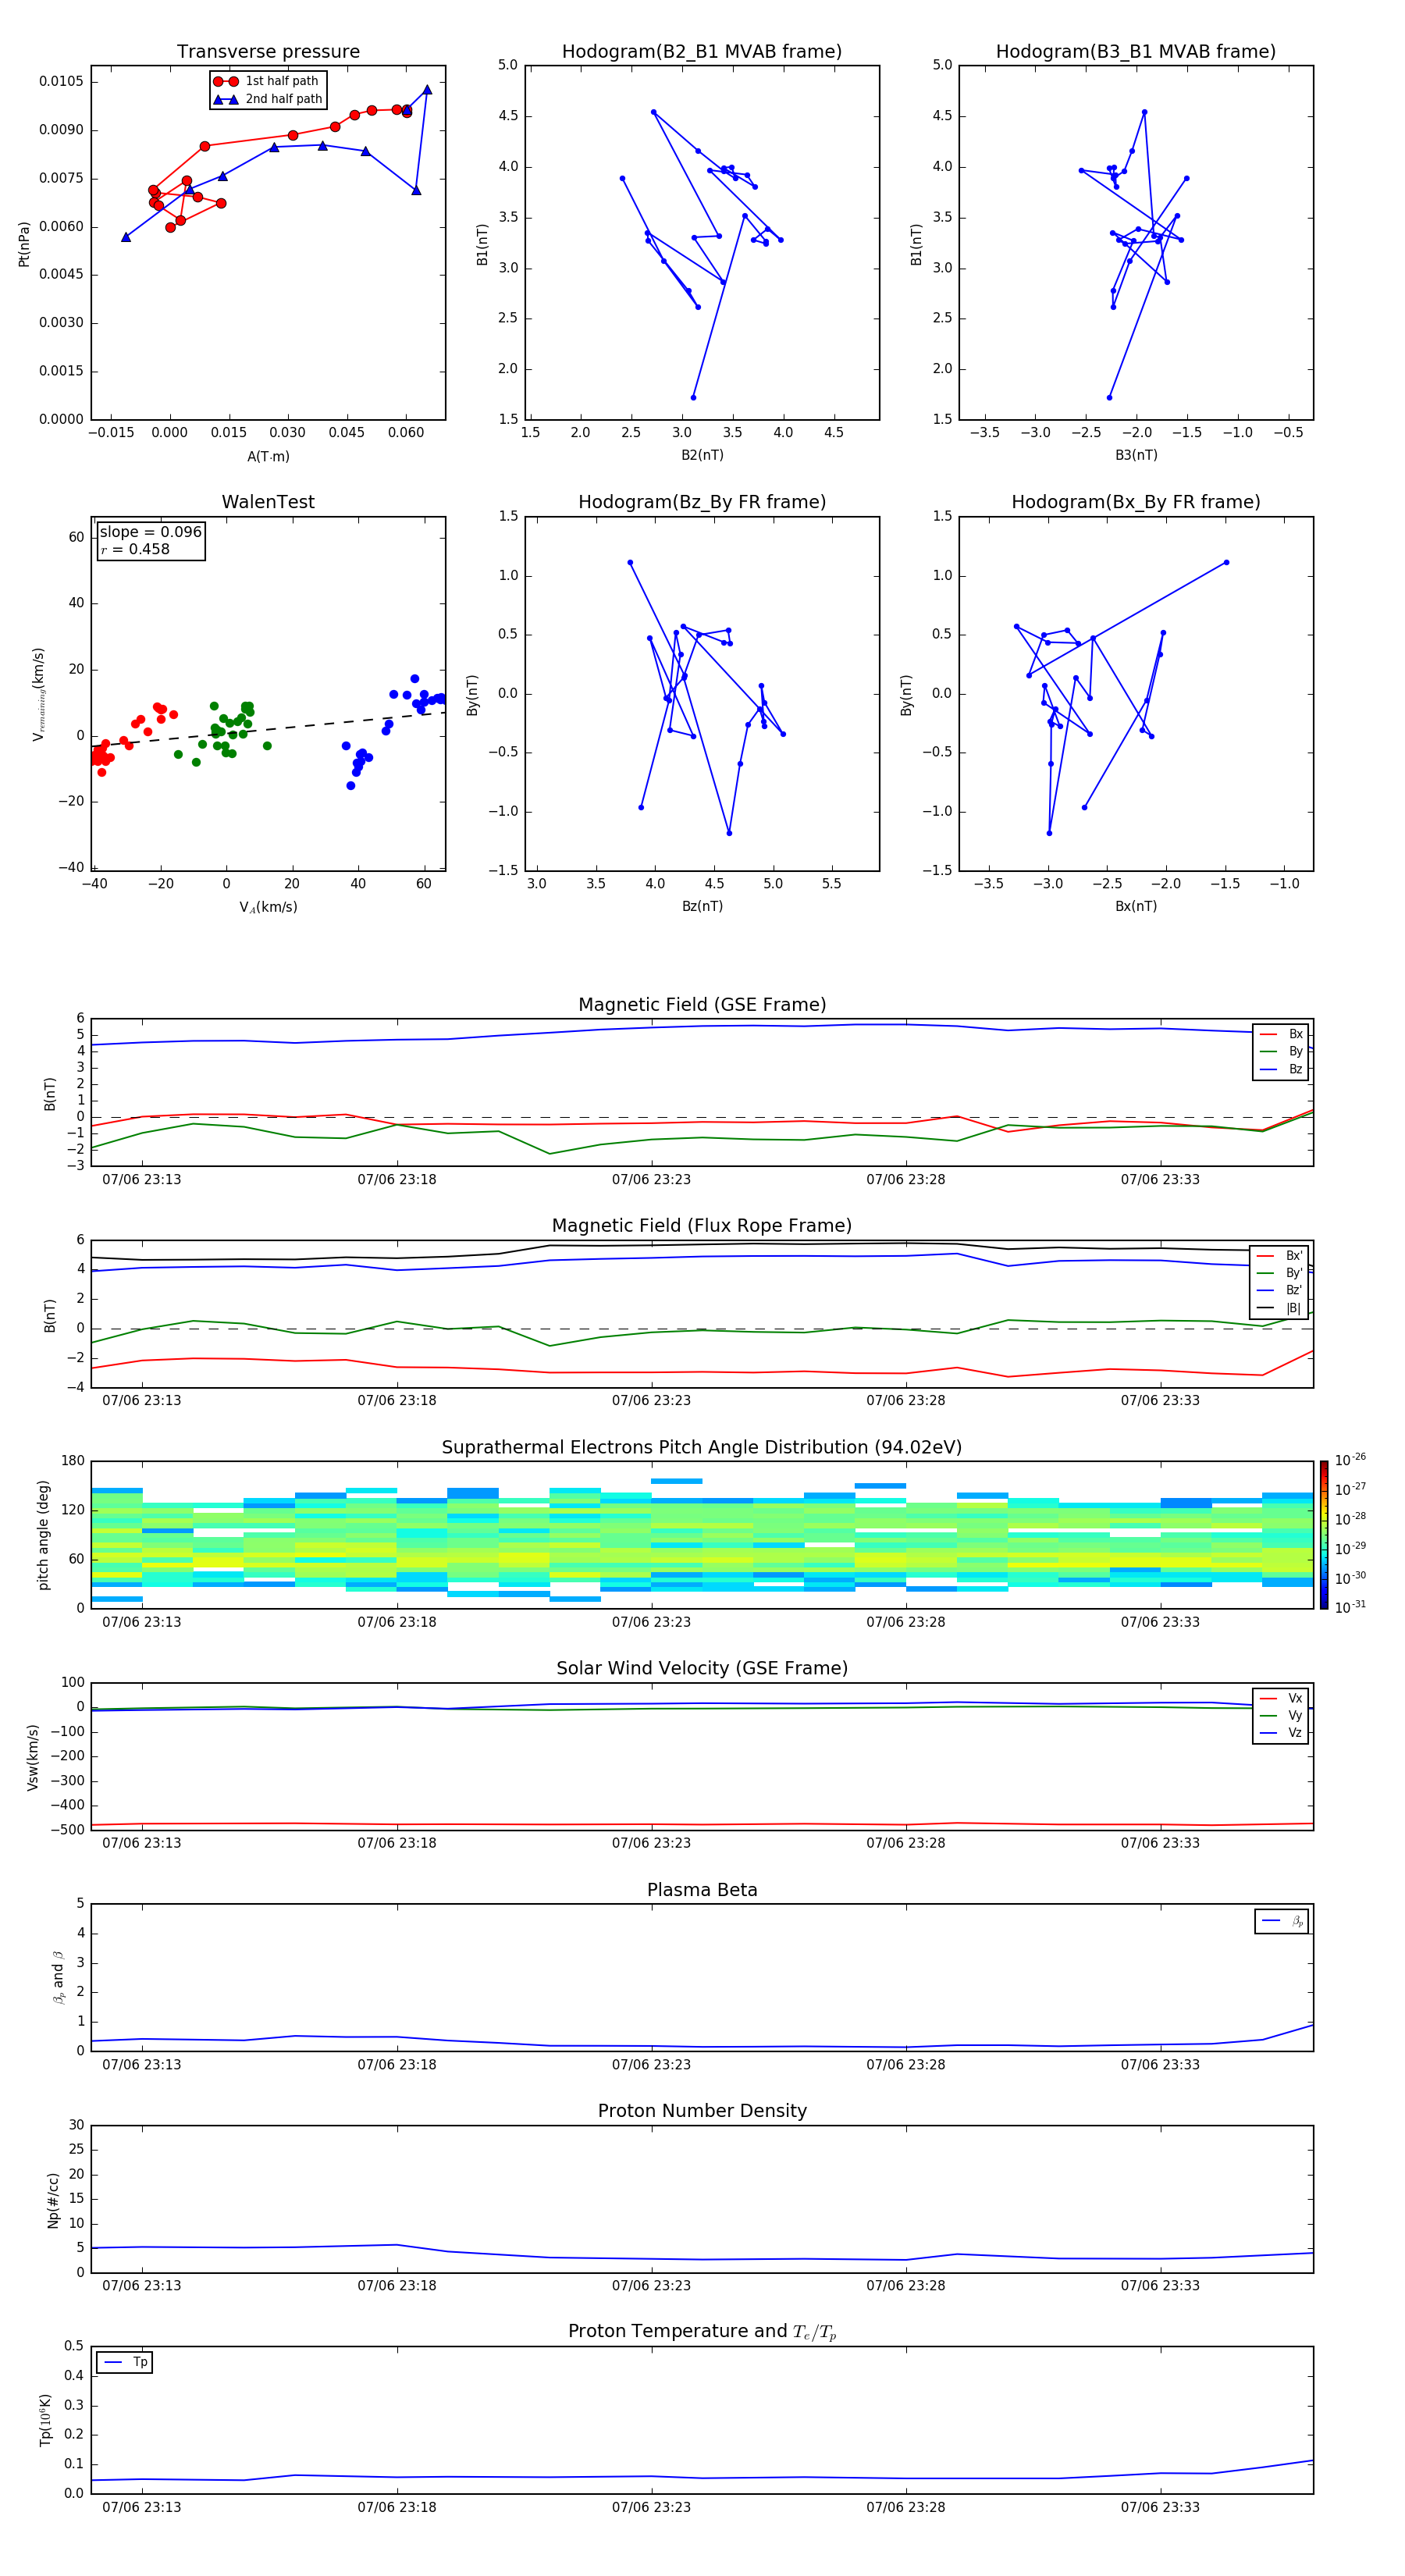Click the 'A(T·m)' axis label
1405x2576 pixels.
pyautogui.click(x=268, y=456)
